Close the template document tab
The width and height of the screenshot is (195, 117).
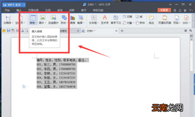click(x=78, y=31)
